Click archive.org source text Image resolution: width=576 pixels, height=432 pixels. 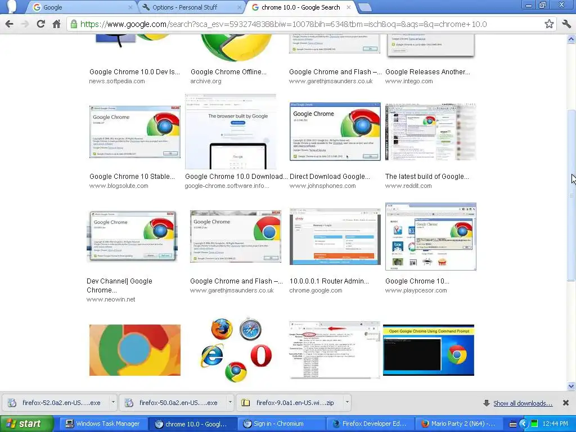click(x=206, y=81)
